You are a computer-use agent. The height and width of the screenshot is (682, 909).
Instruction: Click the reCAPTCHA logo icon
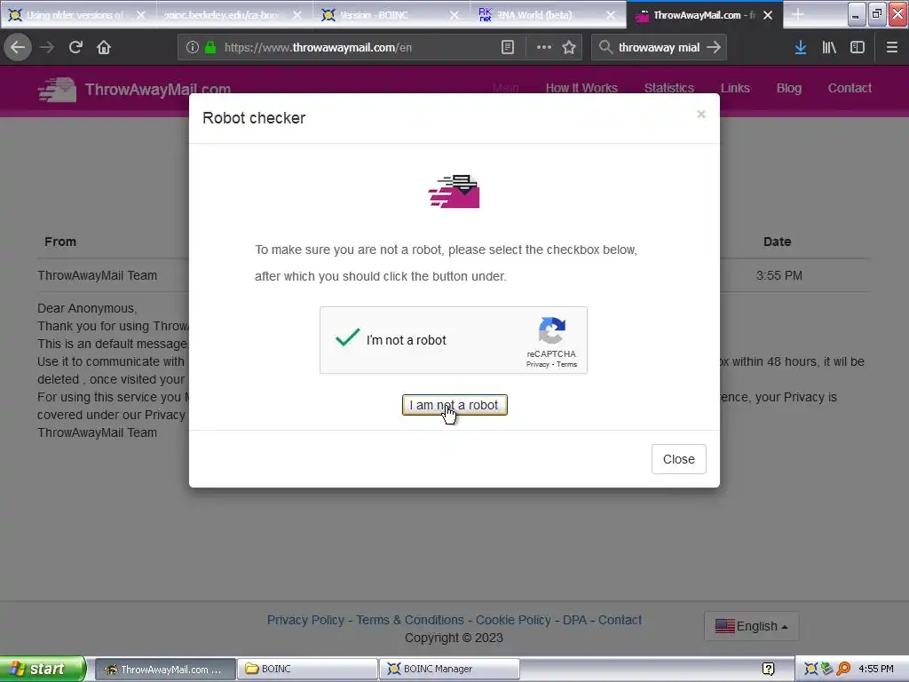tap(551, 330)
